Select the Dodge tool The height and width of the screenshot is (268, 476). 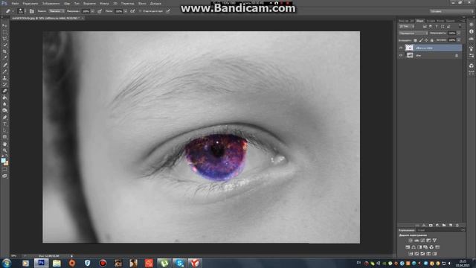pyautogui.click(x=4, y=111)
